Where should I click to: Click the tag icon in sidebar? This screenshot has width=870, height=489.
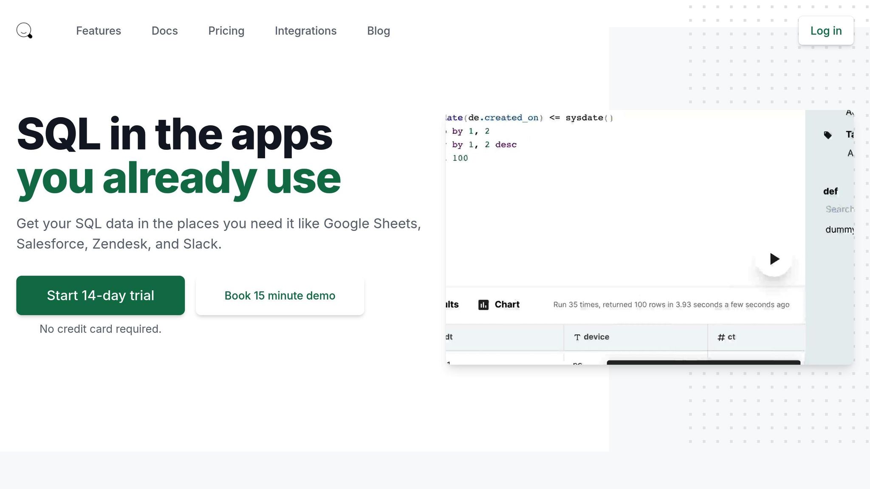tap(828, 135)
